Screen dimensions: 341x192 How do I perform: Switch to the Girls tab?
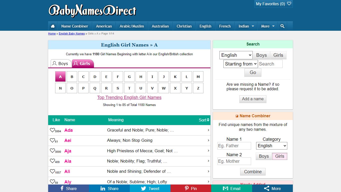point(83,63)
